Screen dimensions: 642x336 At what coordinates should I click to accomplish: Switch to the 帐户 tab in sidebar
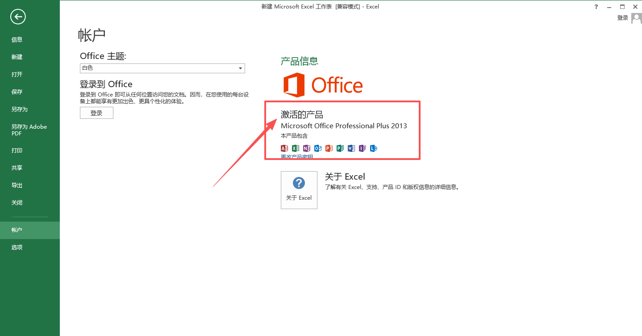point(17,230)
